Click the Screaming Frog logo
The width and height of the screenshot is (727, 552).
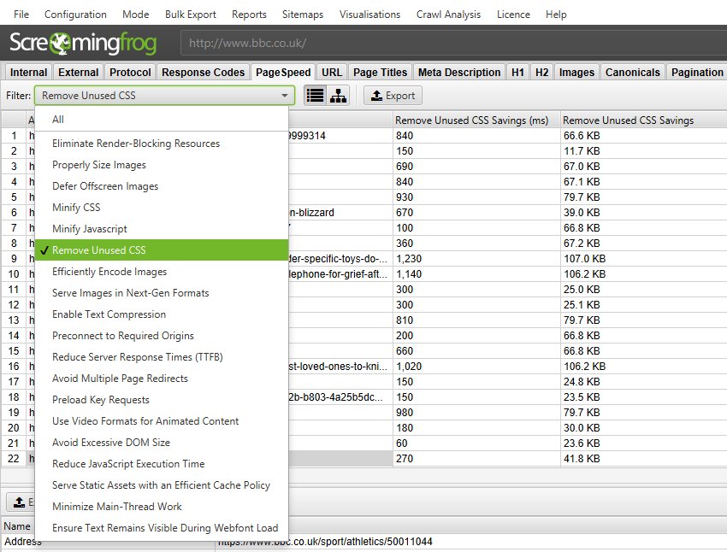(89, 43)
